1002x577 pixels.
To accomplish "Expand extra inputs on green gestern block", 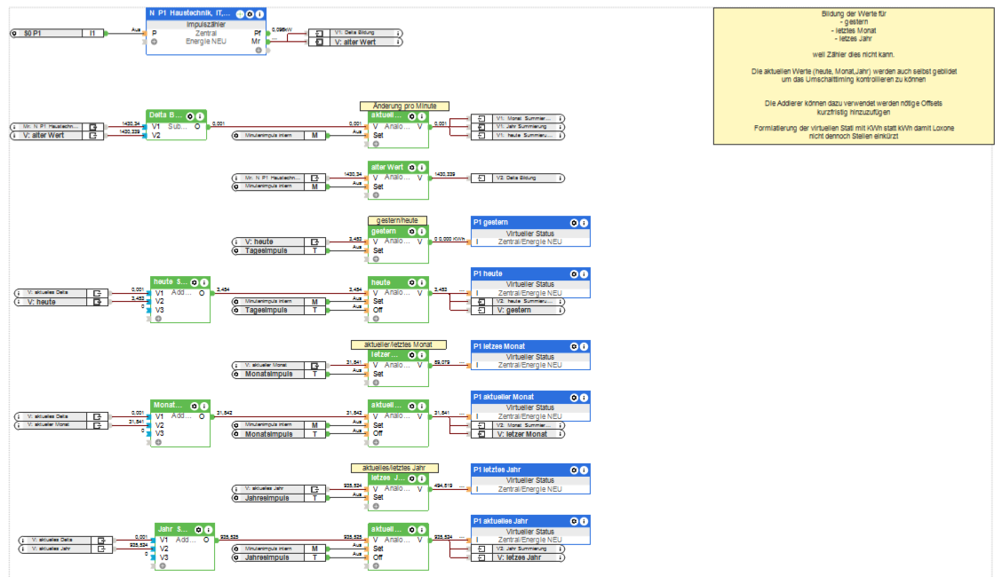I will pyautogui.click(x=376, y=259).
